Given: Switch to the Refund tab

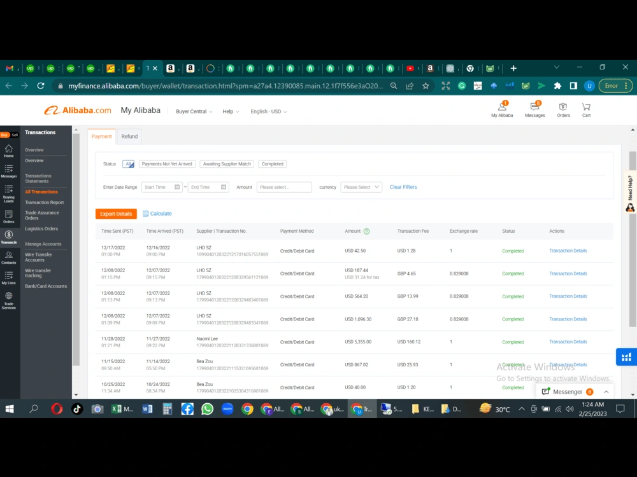Looking at the screenshot, I should [x=129, y=136].
